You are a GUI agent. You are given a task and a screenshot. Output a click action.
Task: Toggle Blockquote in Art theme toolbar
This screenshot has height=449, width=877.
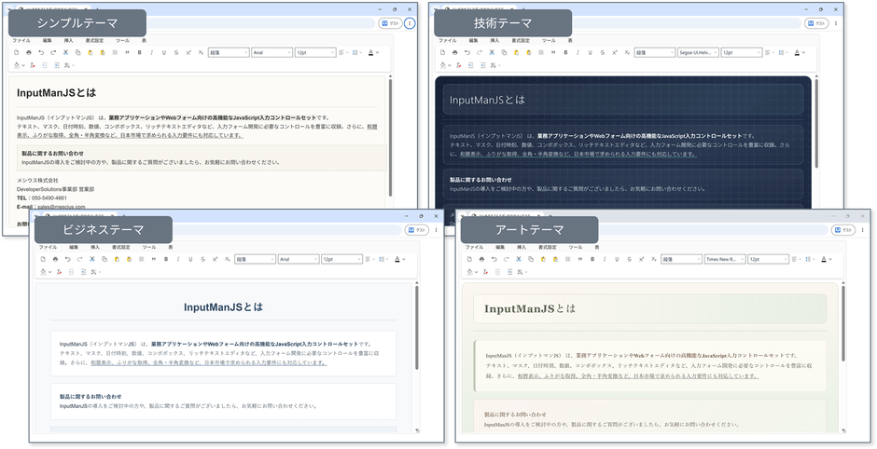coord(580,259)
